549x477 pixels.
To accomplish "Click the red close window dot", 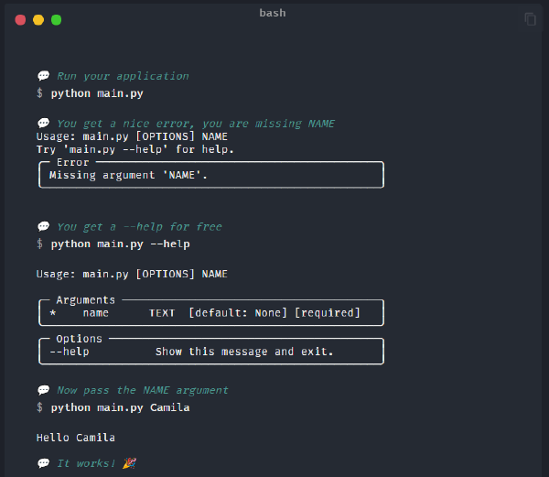I will coord(20,19).
